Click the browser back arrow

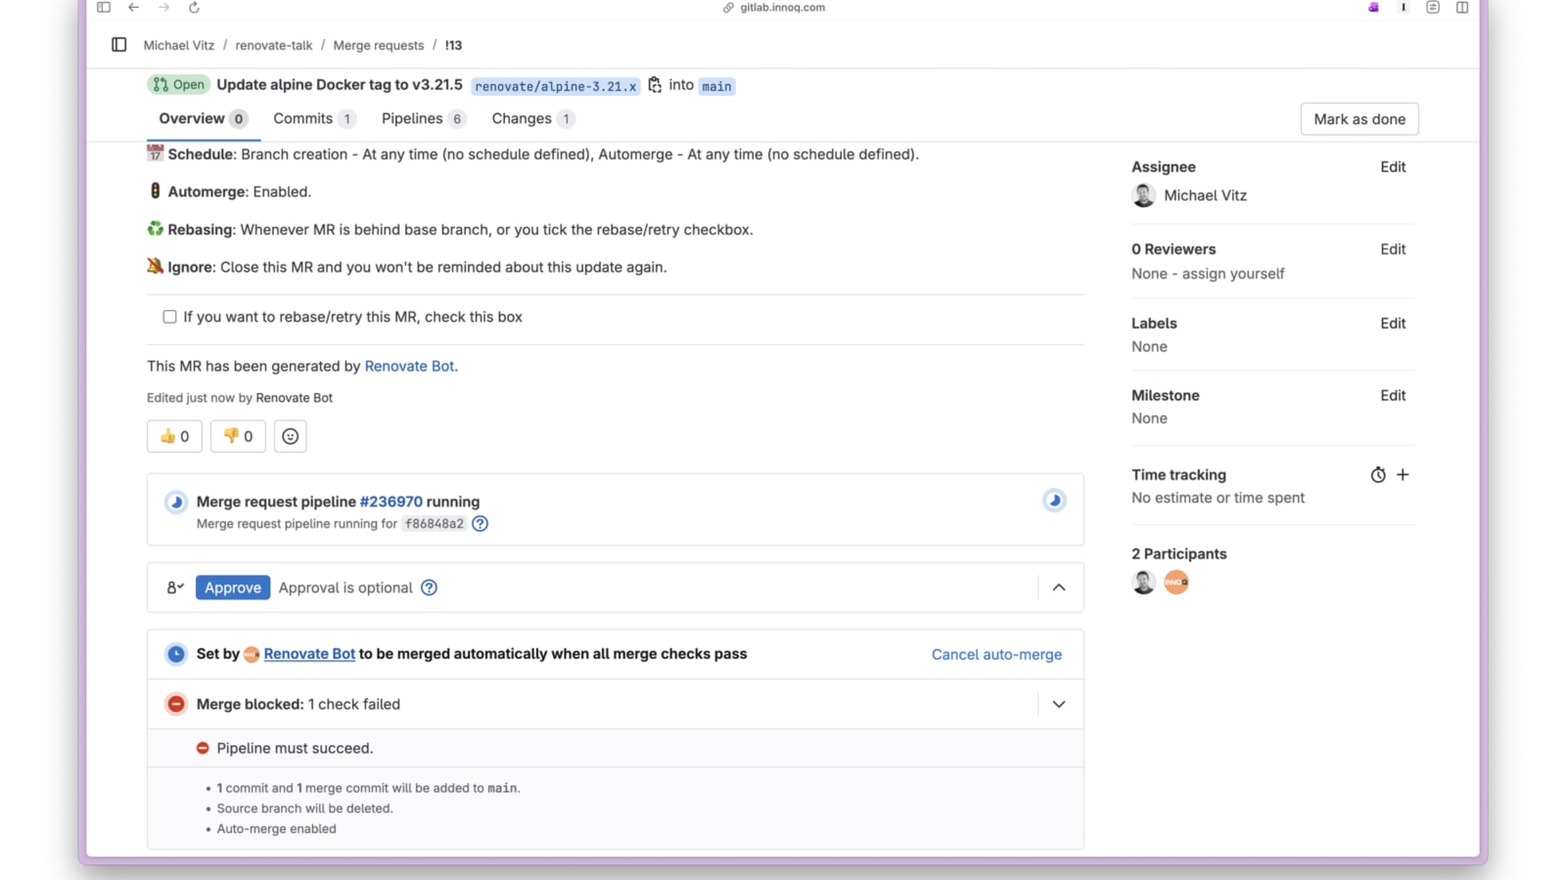[x=134, y=8]
